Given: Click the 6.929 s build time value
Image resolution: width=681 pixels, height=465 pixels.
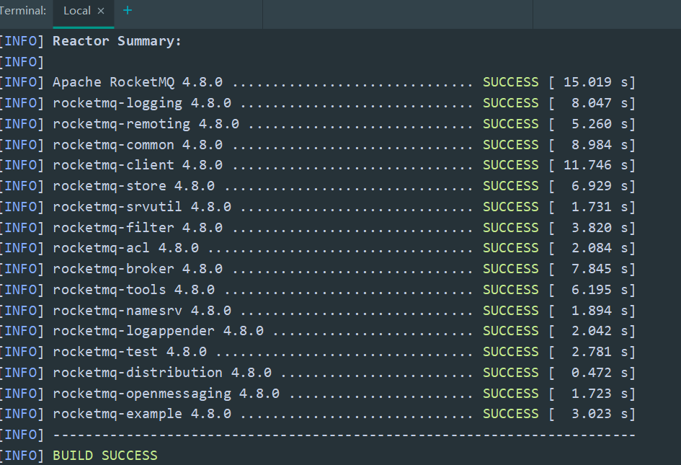Looking at the screenshot, I should 600,186.
